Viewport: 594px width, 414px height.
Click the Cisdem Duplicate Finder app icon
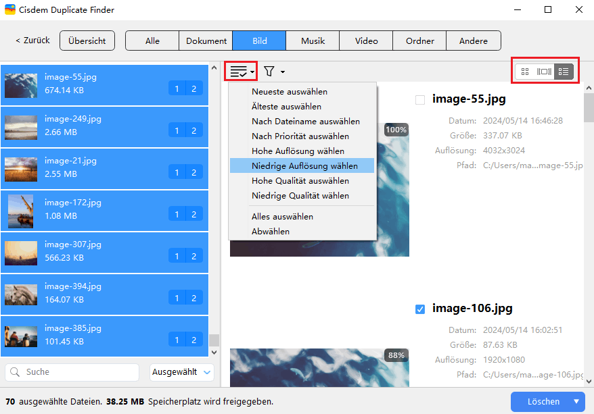tap(10, 10)
